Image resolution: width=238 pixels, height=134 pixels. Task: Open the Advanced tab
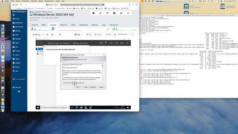point(113,25)
